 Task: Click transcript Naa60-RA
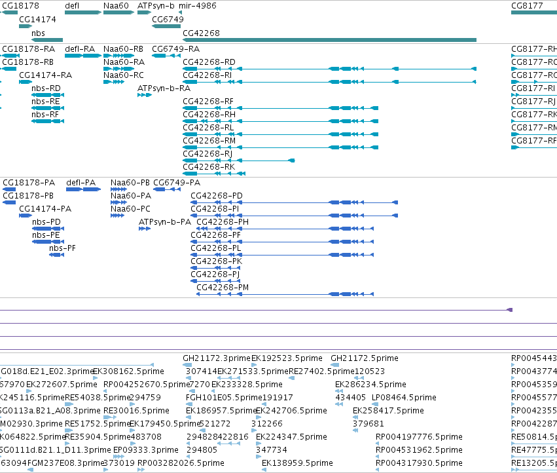coord(118,69)
